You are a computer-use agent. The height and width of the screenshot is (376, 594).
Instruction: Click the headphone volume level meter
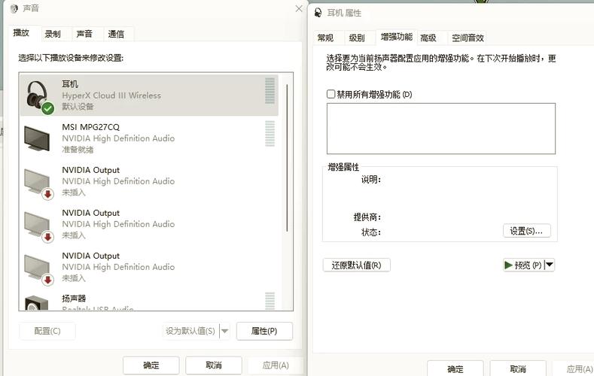[x=270, y=91]
